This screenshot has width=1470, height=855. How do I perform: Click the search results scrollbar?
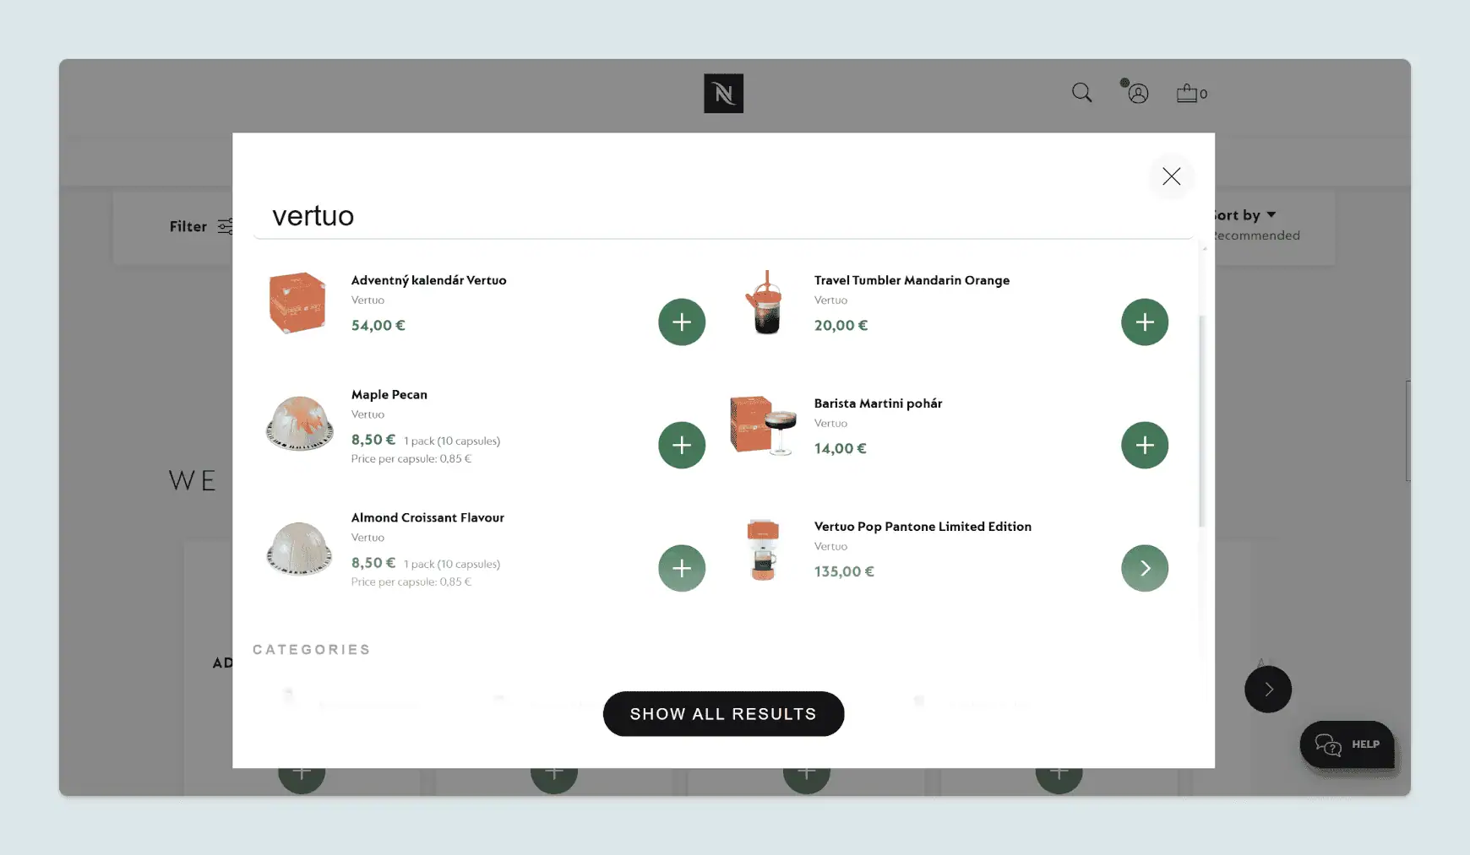pos(1202,422)
